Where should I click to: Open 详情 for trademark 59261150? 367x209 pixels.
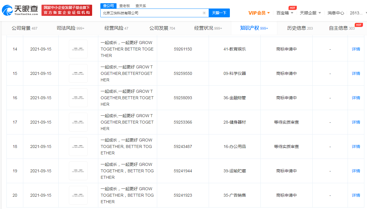coord(356,49)
